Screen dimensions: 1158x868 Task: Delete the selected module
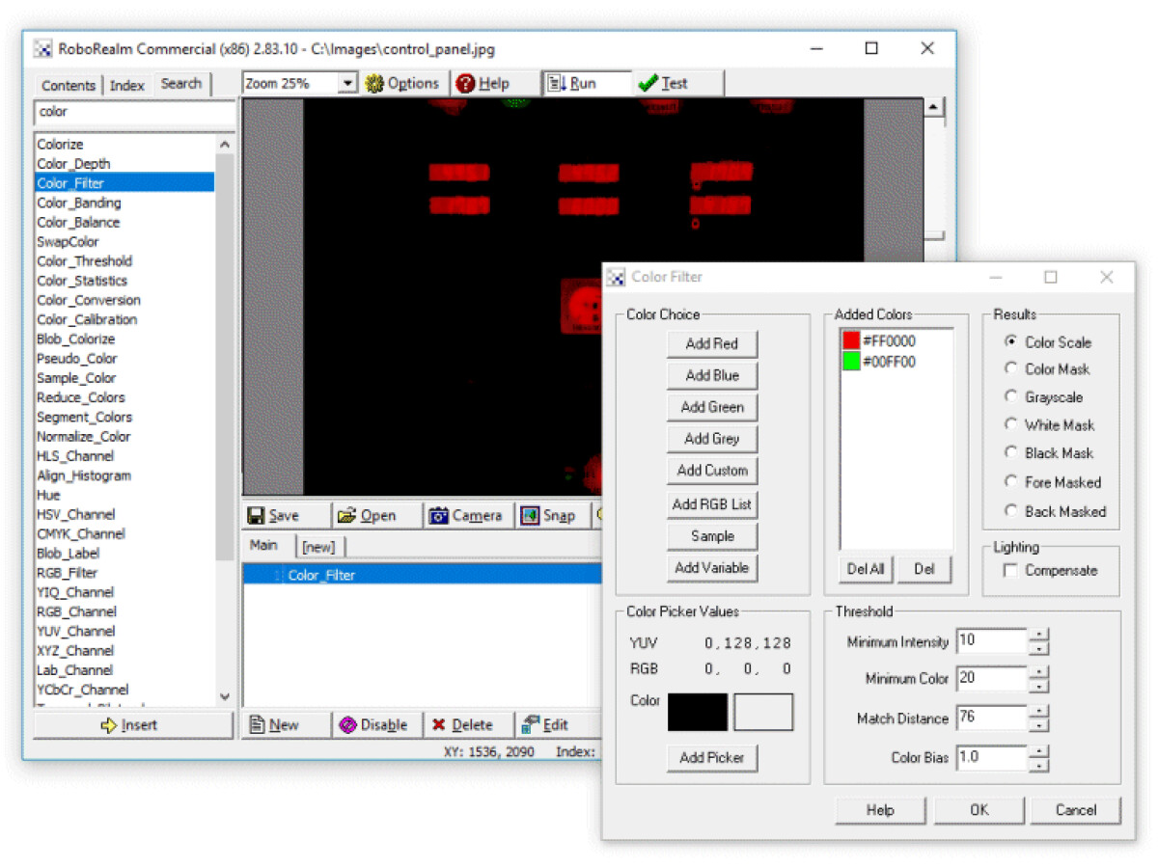coord(468,725)
